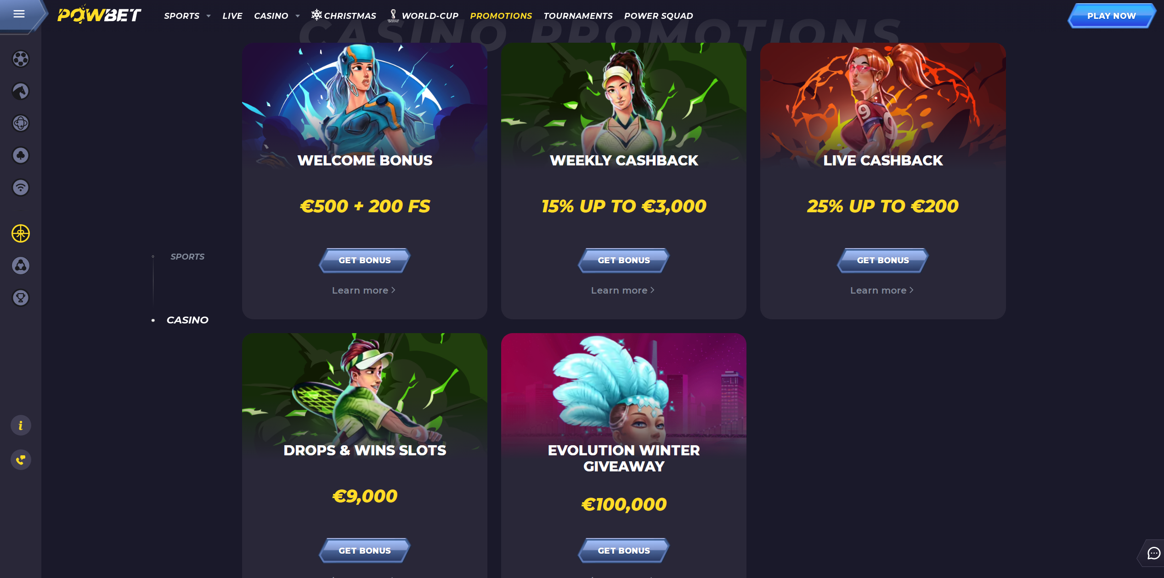Open the information icon
The width and height of the screenshot is (1164, 578).
[x=21, y=425]
